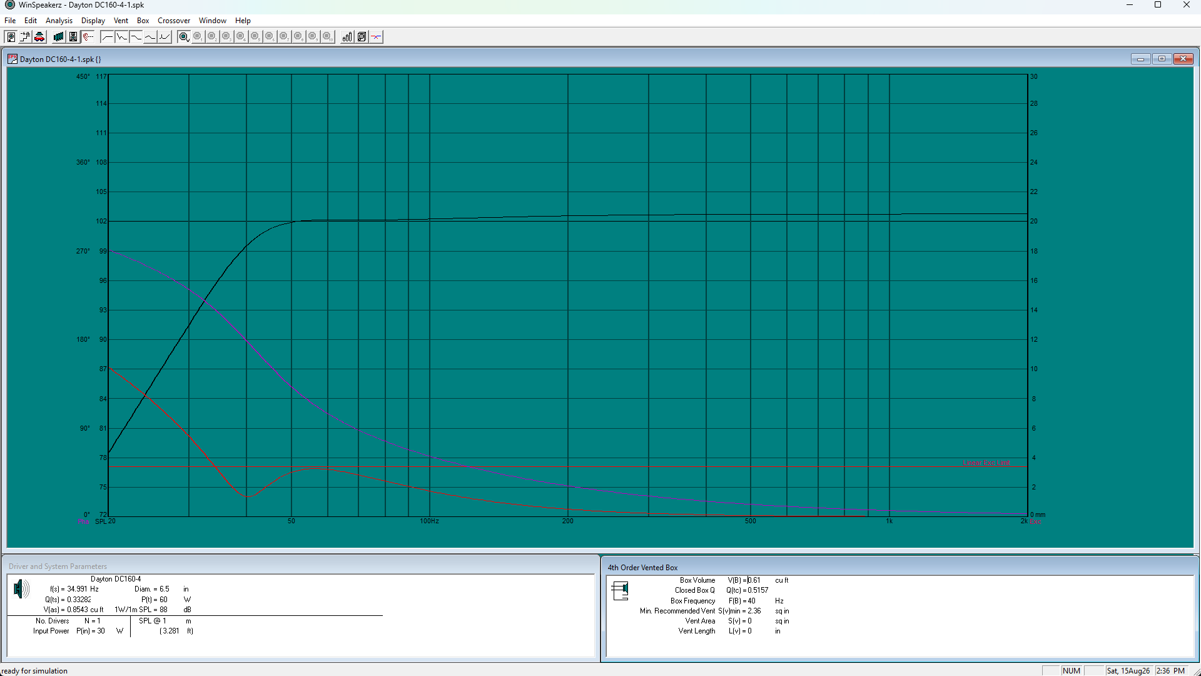Select the notch-and-rise curve toolbar icon

[165, 37]
